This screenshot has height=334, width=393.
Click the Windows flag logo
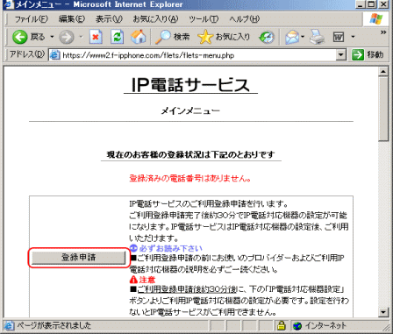pyautogui.click(x=376, y=19)
